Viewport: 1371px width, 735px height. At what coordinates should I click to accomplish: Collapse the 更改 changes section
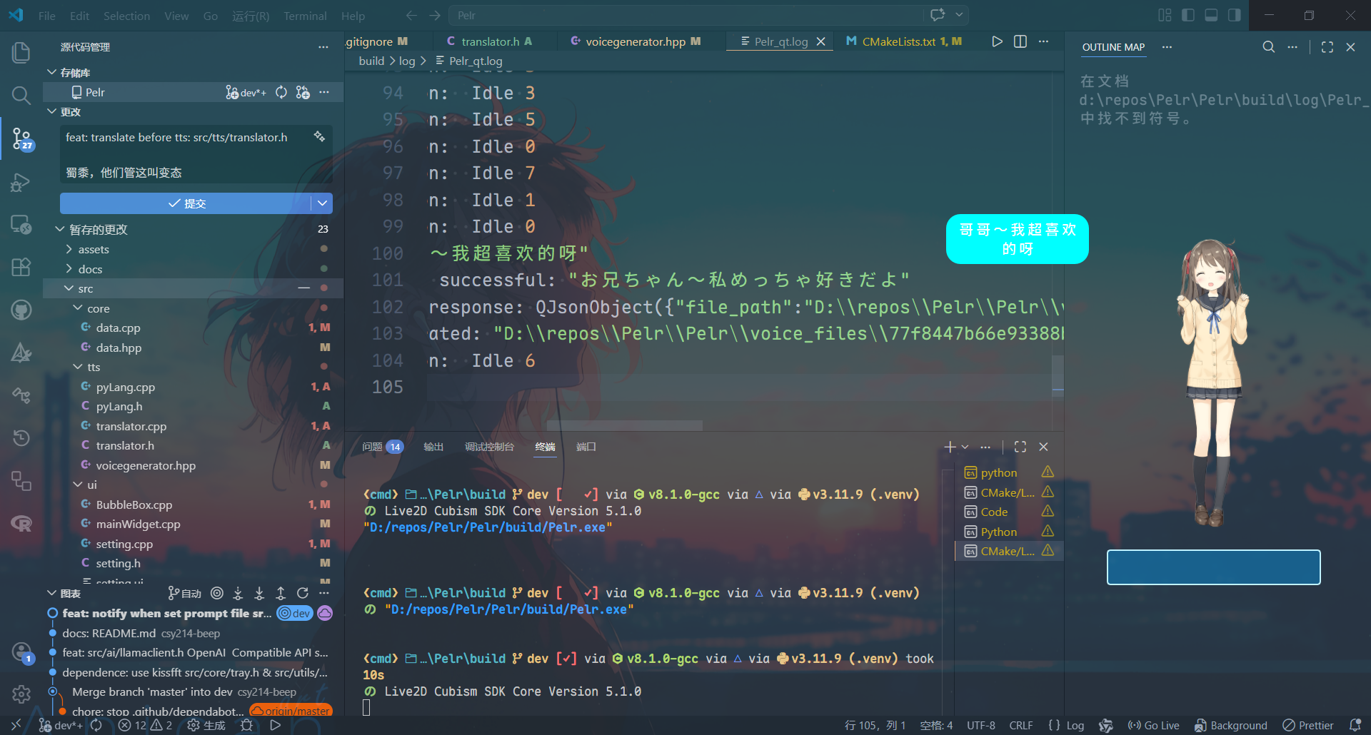coord(51,111)
